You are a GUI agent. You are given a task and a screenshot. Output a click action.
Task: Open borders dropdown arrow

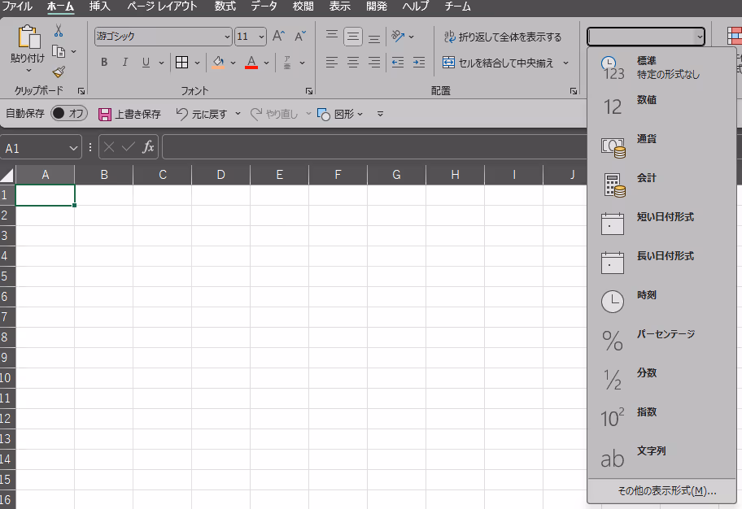click(197, 63)
